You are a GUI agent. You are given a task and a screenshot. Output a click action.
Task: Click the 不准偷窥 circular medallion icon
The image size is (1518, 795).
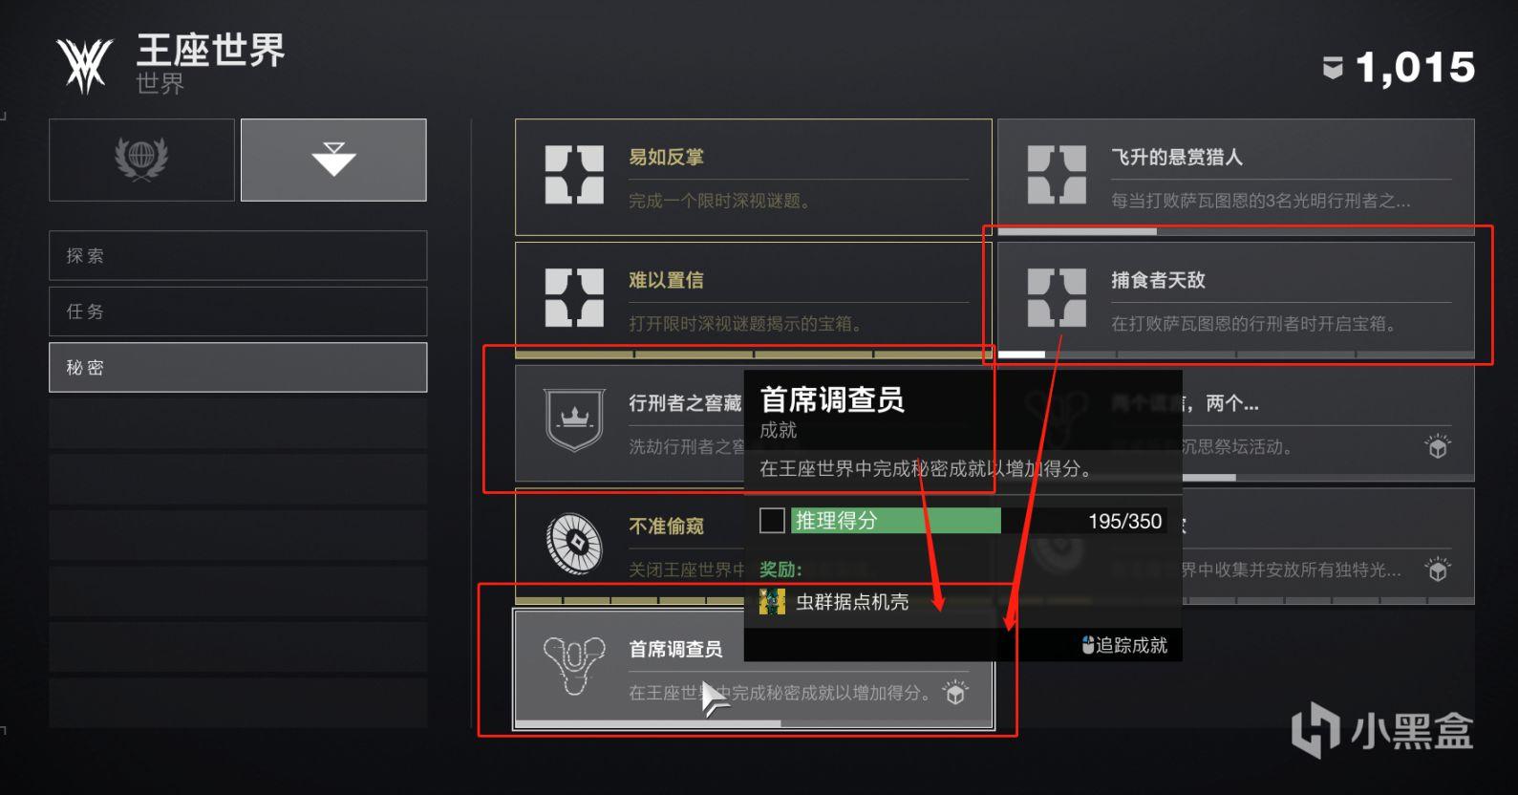point(574,543)
